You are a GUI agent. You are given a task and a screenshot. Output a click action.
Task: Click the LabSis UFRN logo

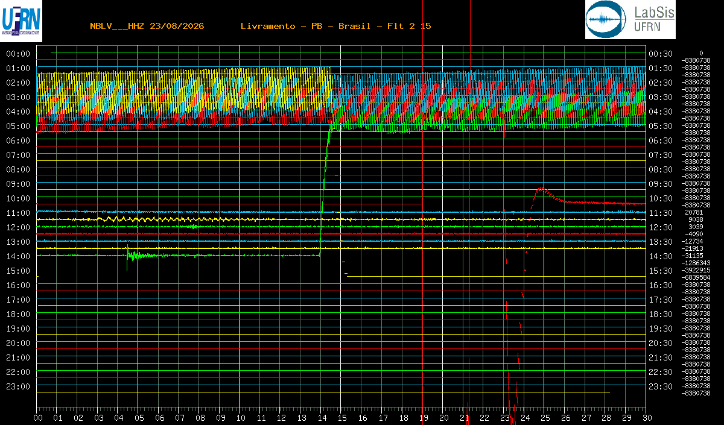[x=630, y=20]
